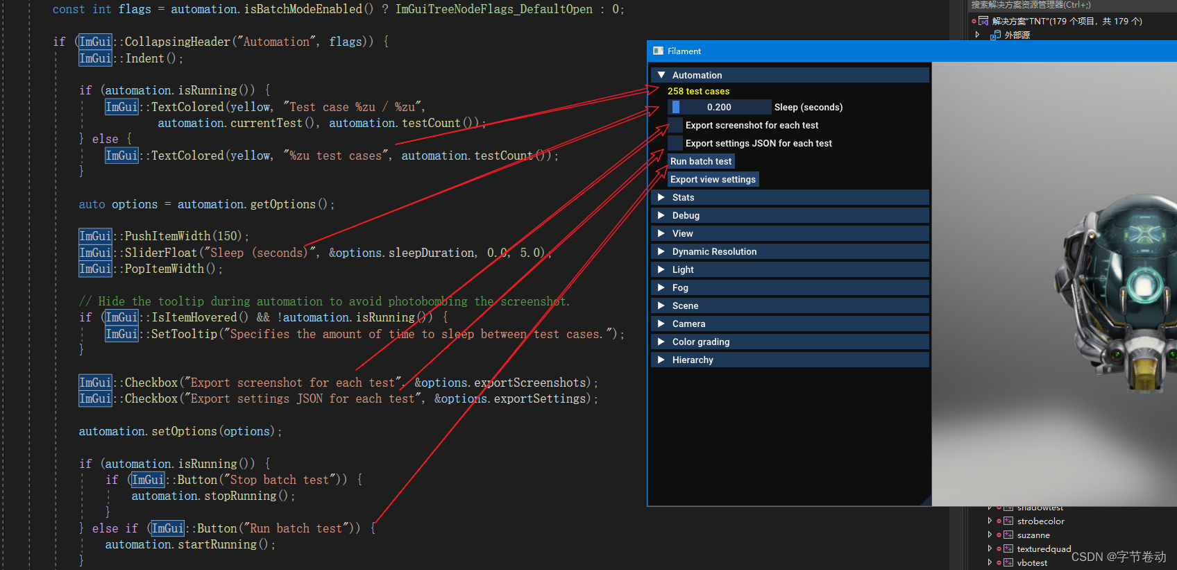
Task: Click stopRunning in the code
Action: tap(240, 496)
